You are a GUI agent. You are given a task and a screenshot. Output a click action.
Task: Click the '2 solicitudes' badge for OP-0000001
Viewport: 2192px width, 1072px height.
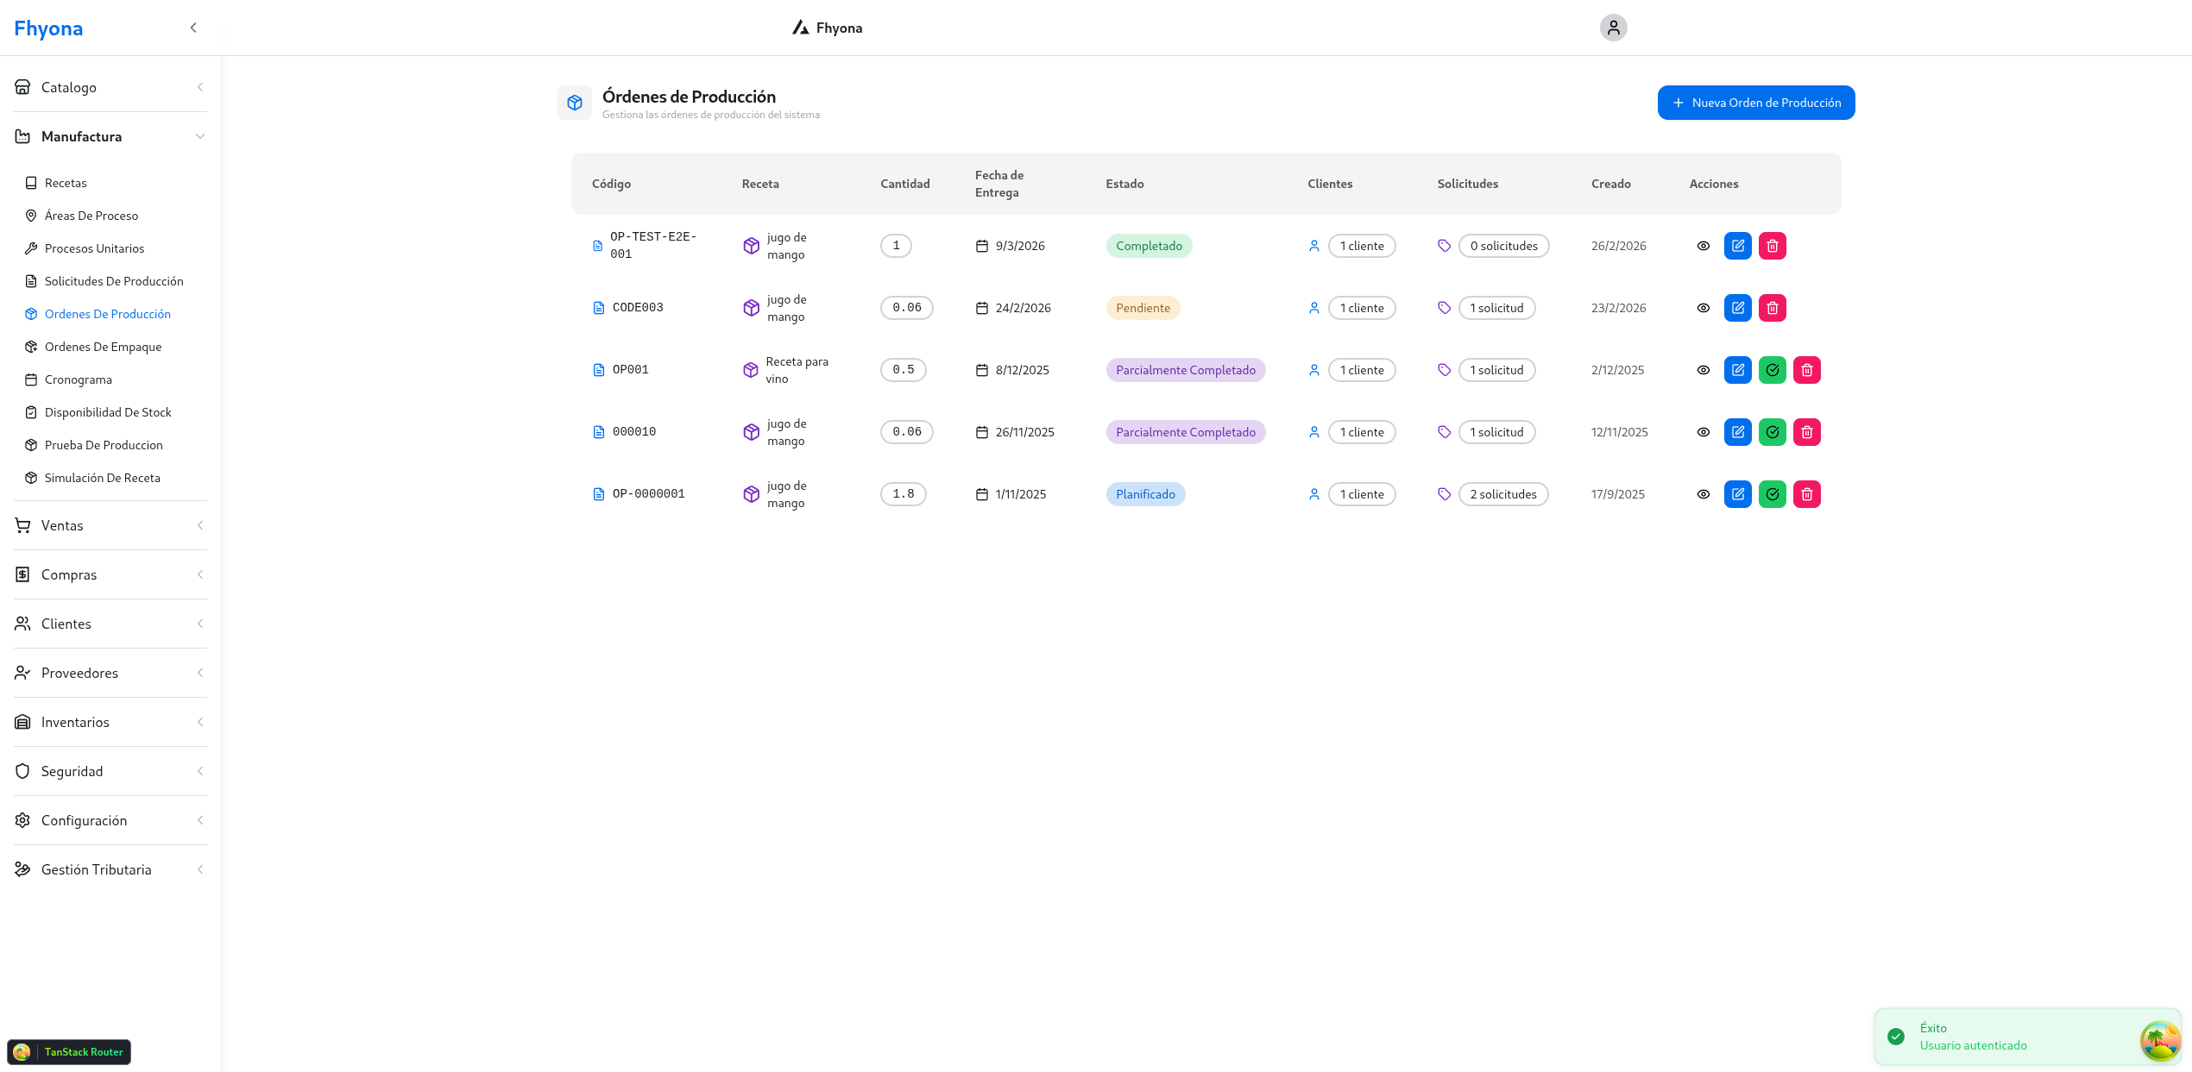[1502, 494]
